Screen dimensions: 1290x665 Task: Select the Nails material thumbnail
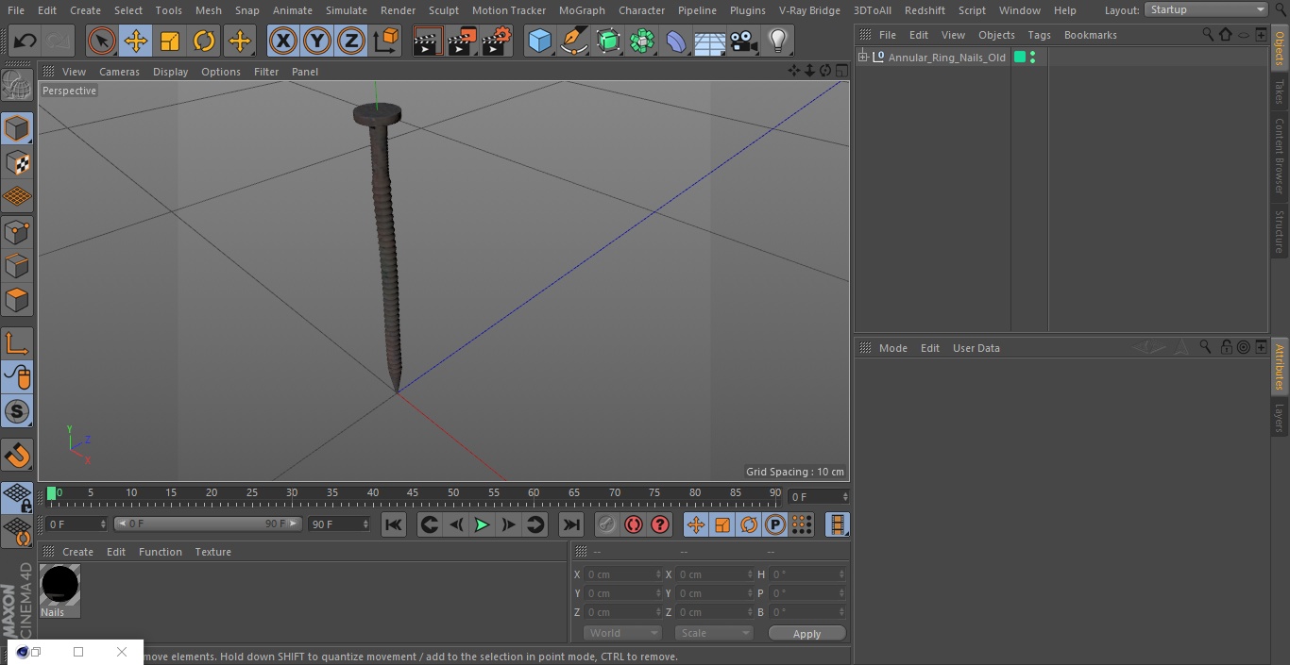point(59,586)
